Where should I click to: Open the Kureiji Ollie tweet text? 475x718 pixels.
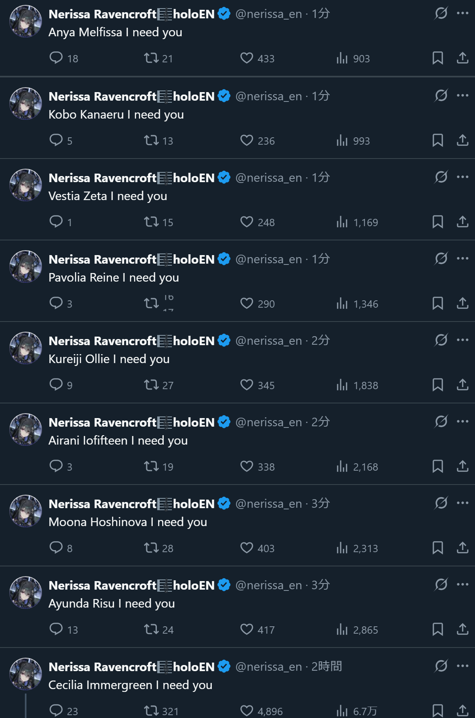tap(109, 359)
